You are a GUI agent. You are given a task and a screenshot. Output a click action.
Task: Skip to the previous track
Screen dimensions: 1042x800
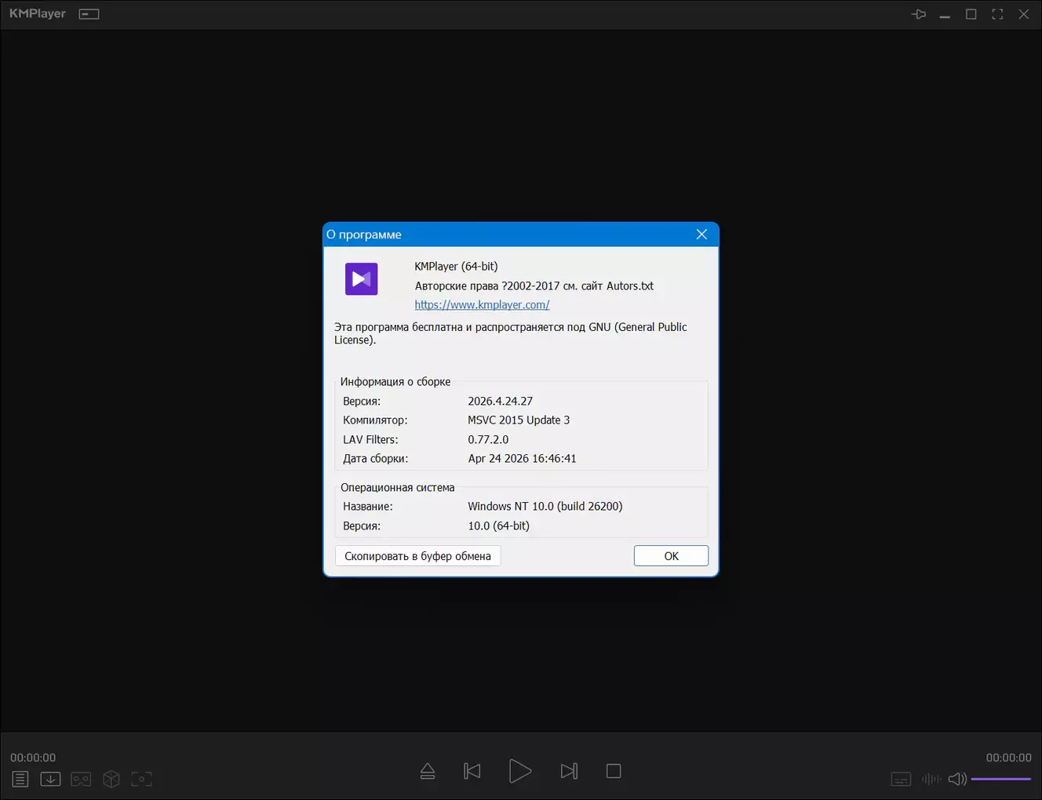pos(472,771)
